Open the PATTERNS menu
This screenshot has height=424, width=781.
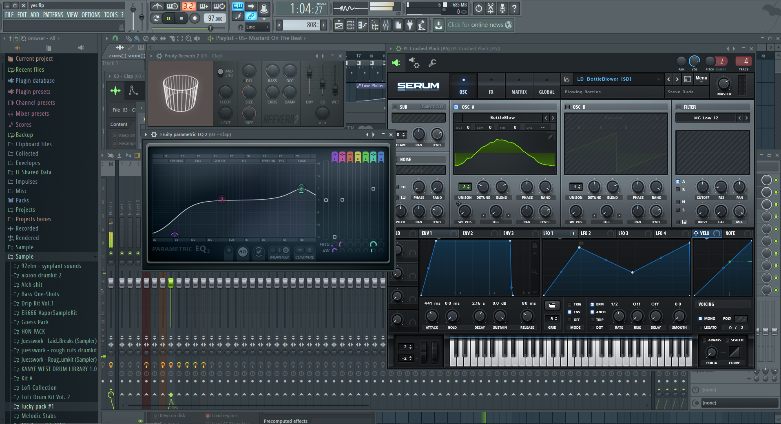click(53, 15)
